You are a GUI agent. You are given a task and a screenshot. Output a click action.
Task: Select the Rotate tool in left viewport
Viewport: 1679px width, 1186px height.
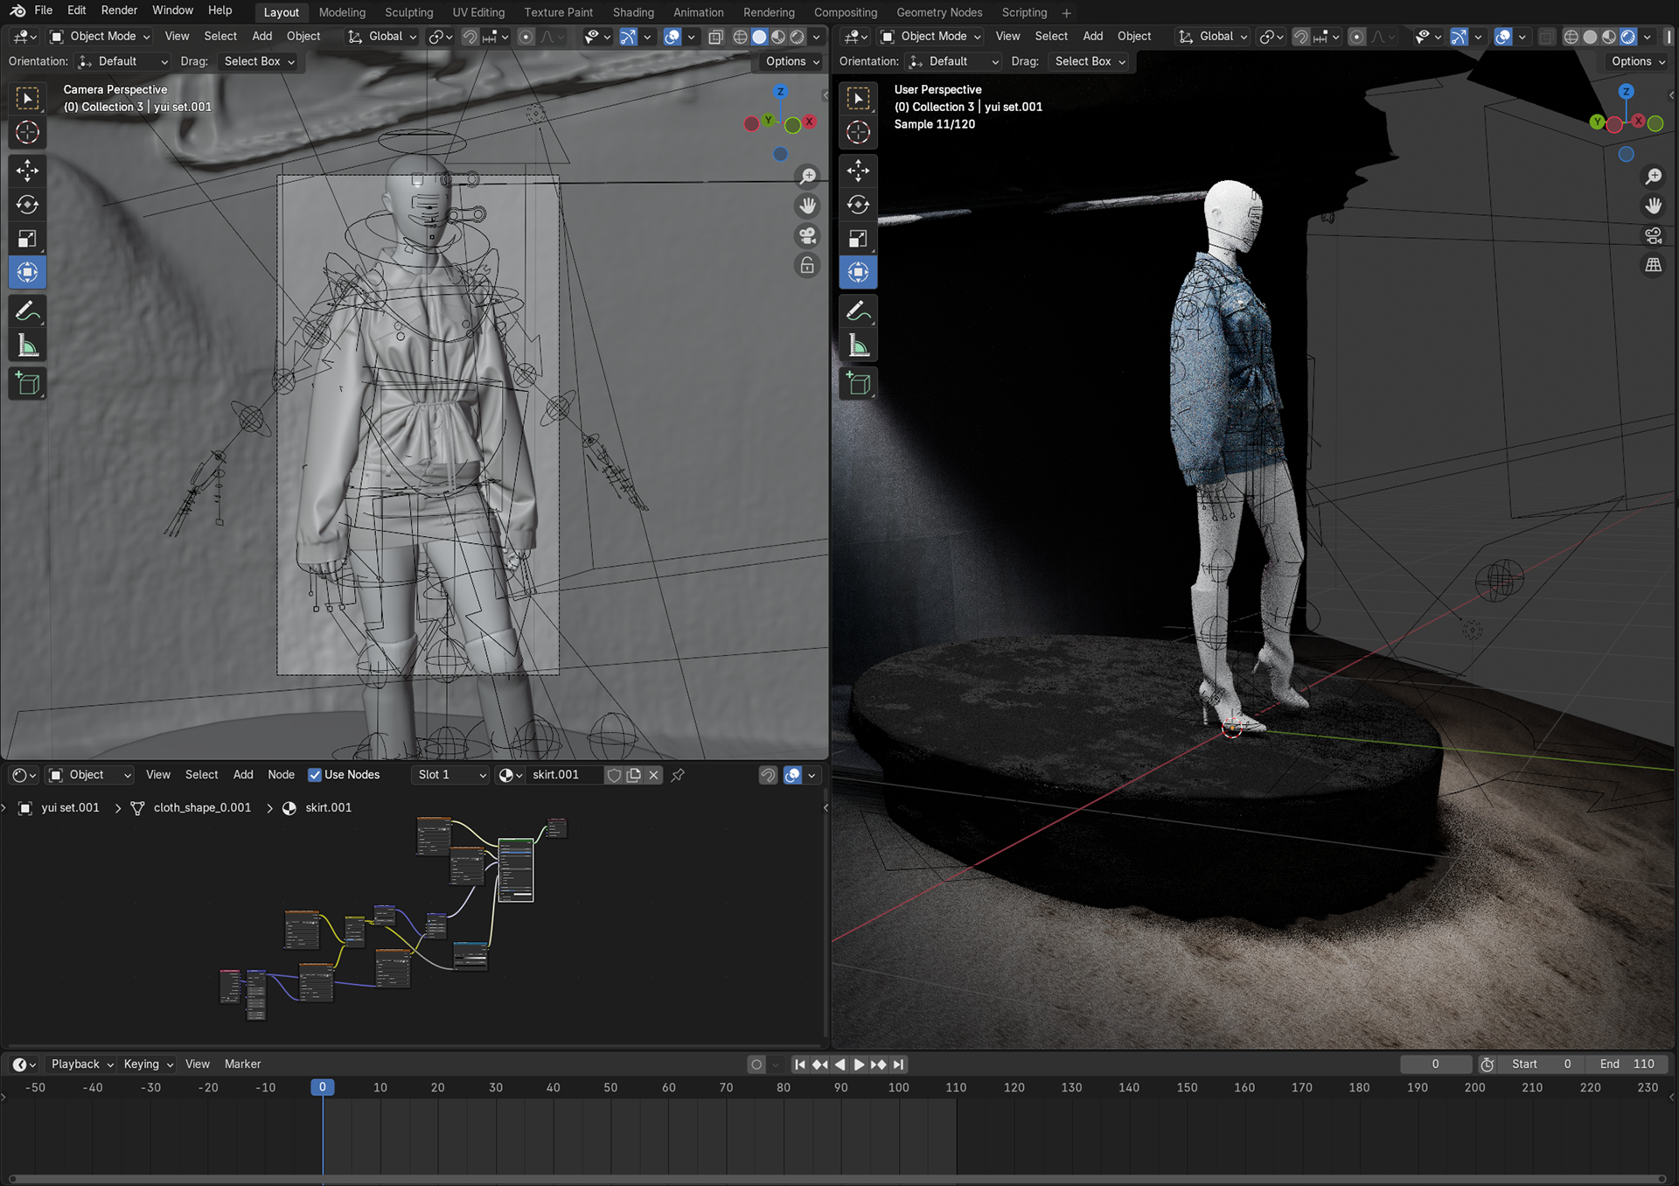point(27,205)
